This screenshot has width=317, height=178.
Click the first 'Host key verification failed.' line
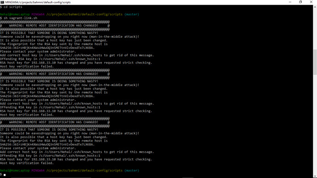pyautogui.click(x=27, y=66)
